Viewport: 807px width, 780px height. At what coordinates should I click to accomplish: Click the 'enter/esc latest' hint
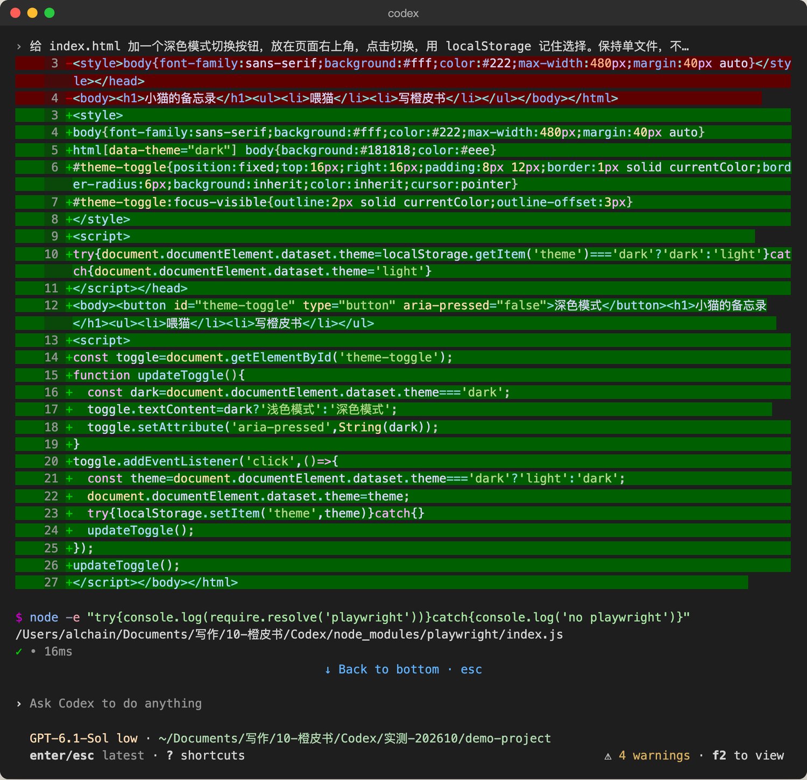click(87, 756)
